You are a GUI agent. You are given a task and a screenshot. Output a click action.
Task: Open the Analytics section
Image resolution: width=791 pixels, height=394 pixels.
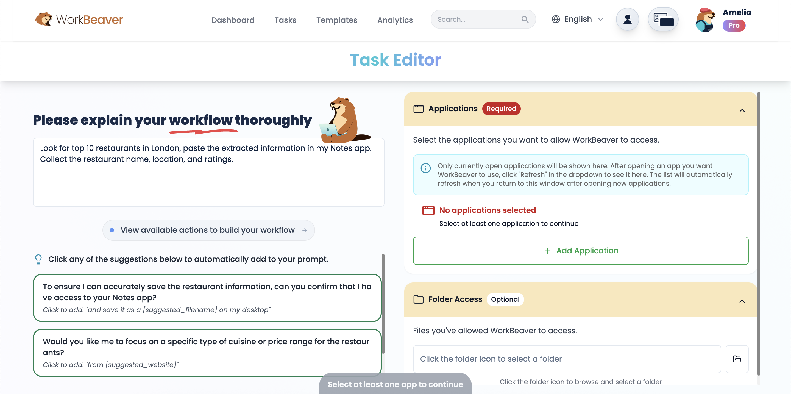coord(395,20)
